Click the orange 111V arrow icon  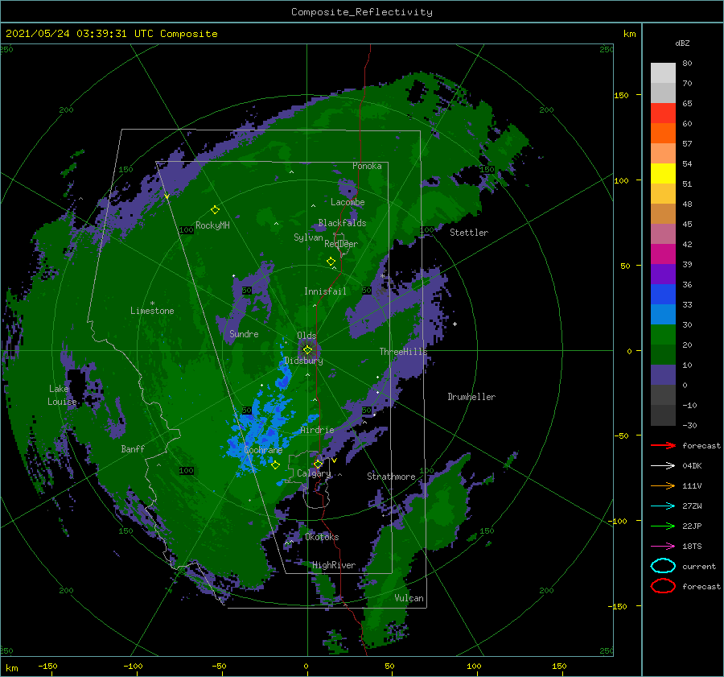(663, 485)
